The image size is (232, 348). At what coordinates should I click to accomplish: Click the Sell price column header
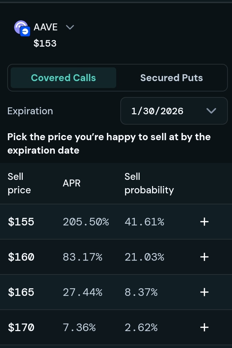click(x=19, y=183)
